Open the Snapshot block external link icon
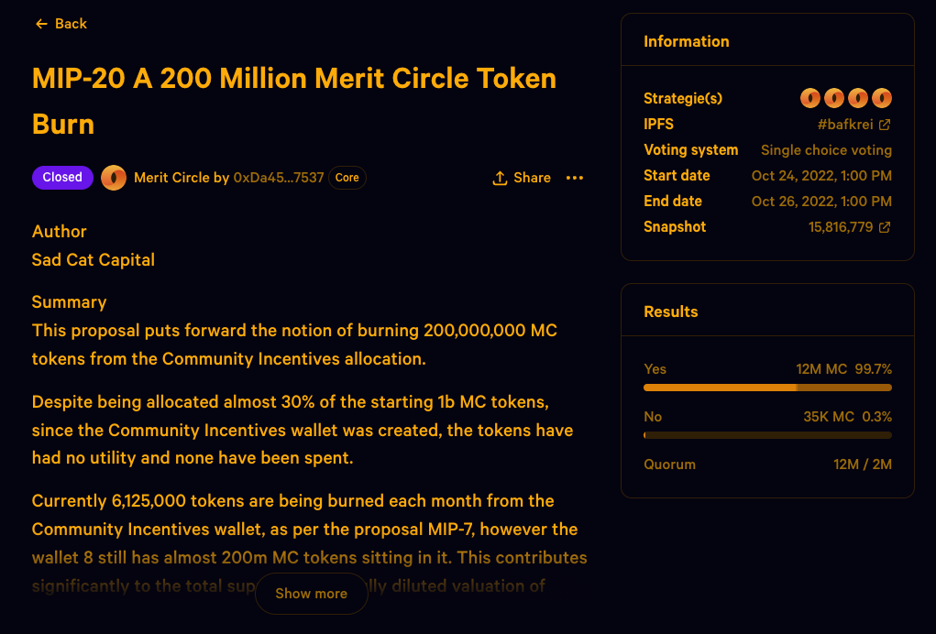The height and width of the screenshot is (634, 936). point(885,227)
